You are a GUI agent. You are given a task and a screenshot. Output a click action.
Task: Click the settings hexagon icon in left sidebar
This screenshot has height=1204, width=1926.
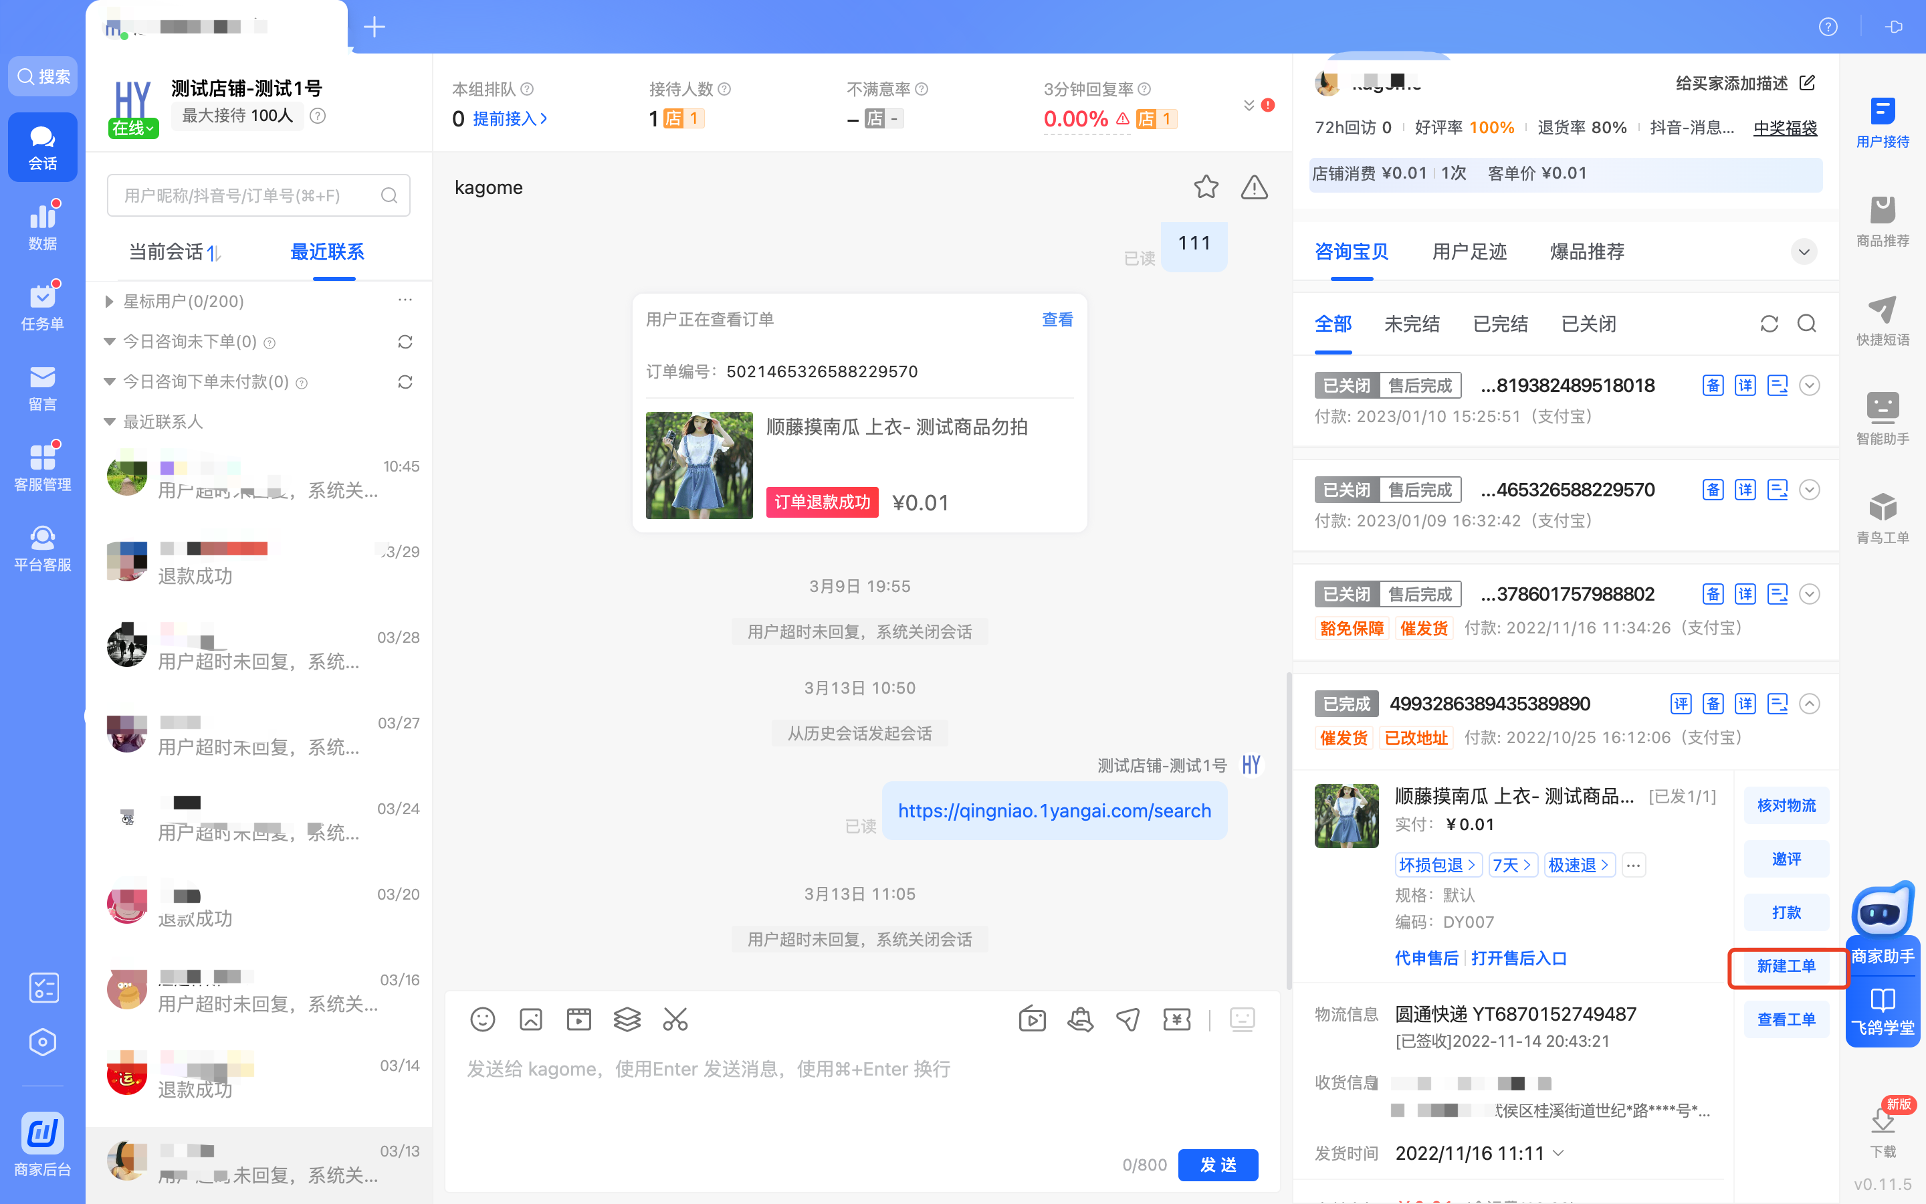43,1042
